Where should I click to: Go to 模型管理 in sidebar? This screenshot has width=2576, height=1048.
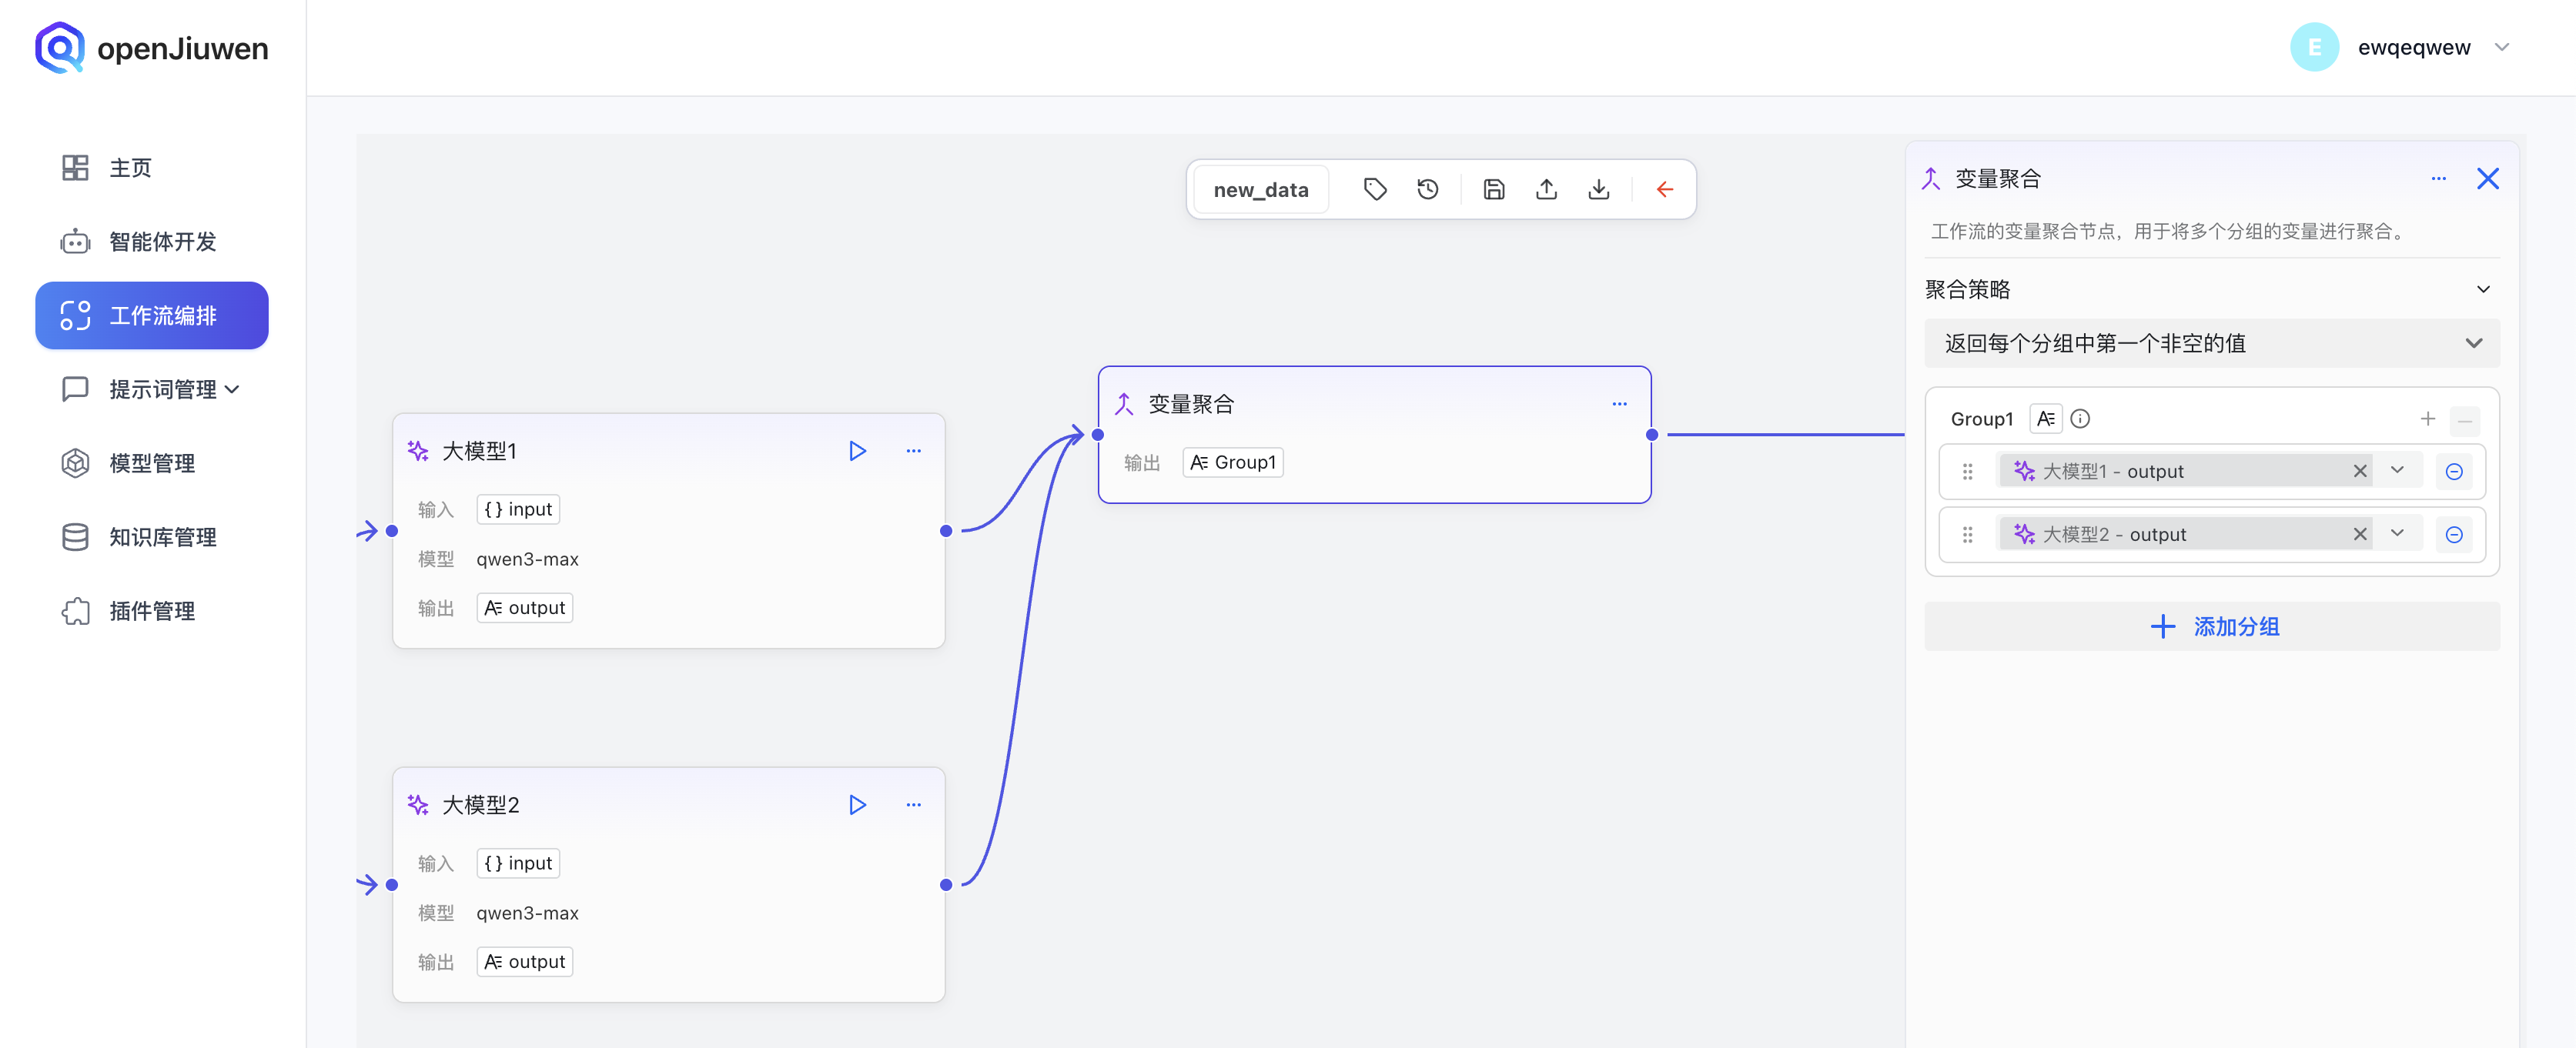point(152,463)
